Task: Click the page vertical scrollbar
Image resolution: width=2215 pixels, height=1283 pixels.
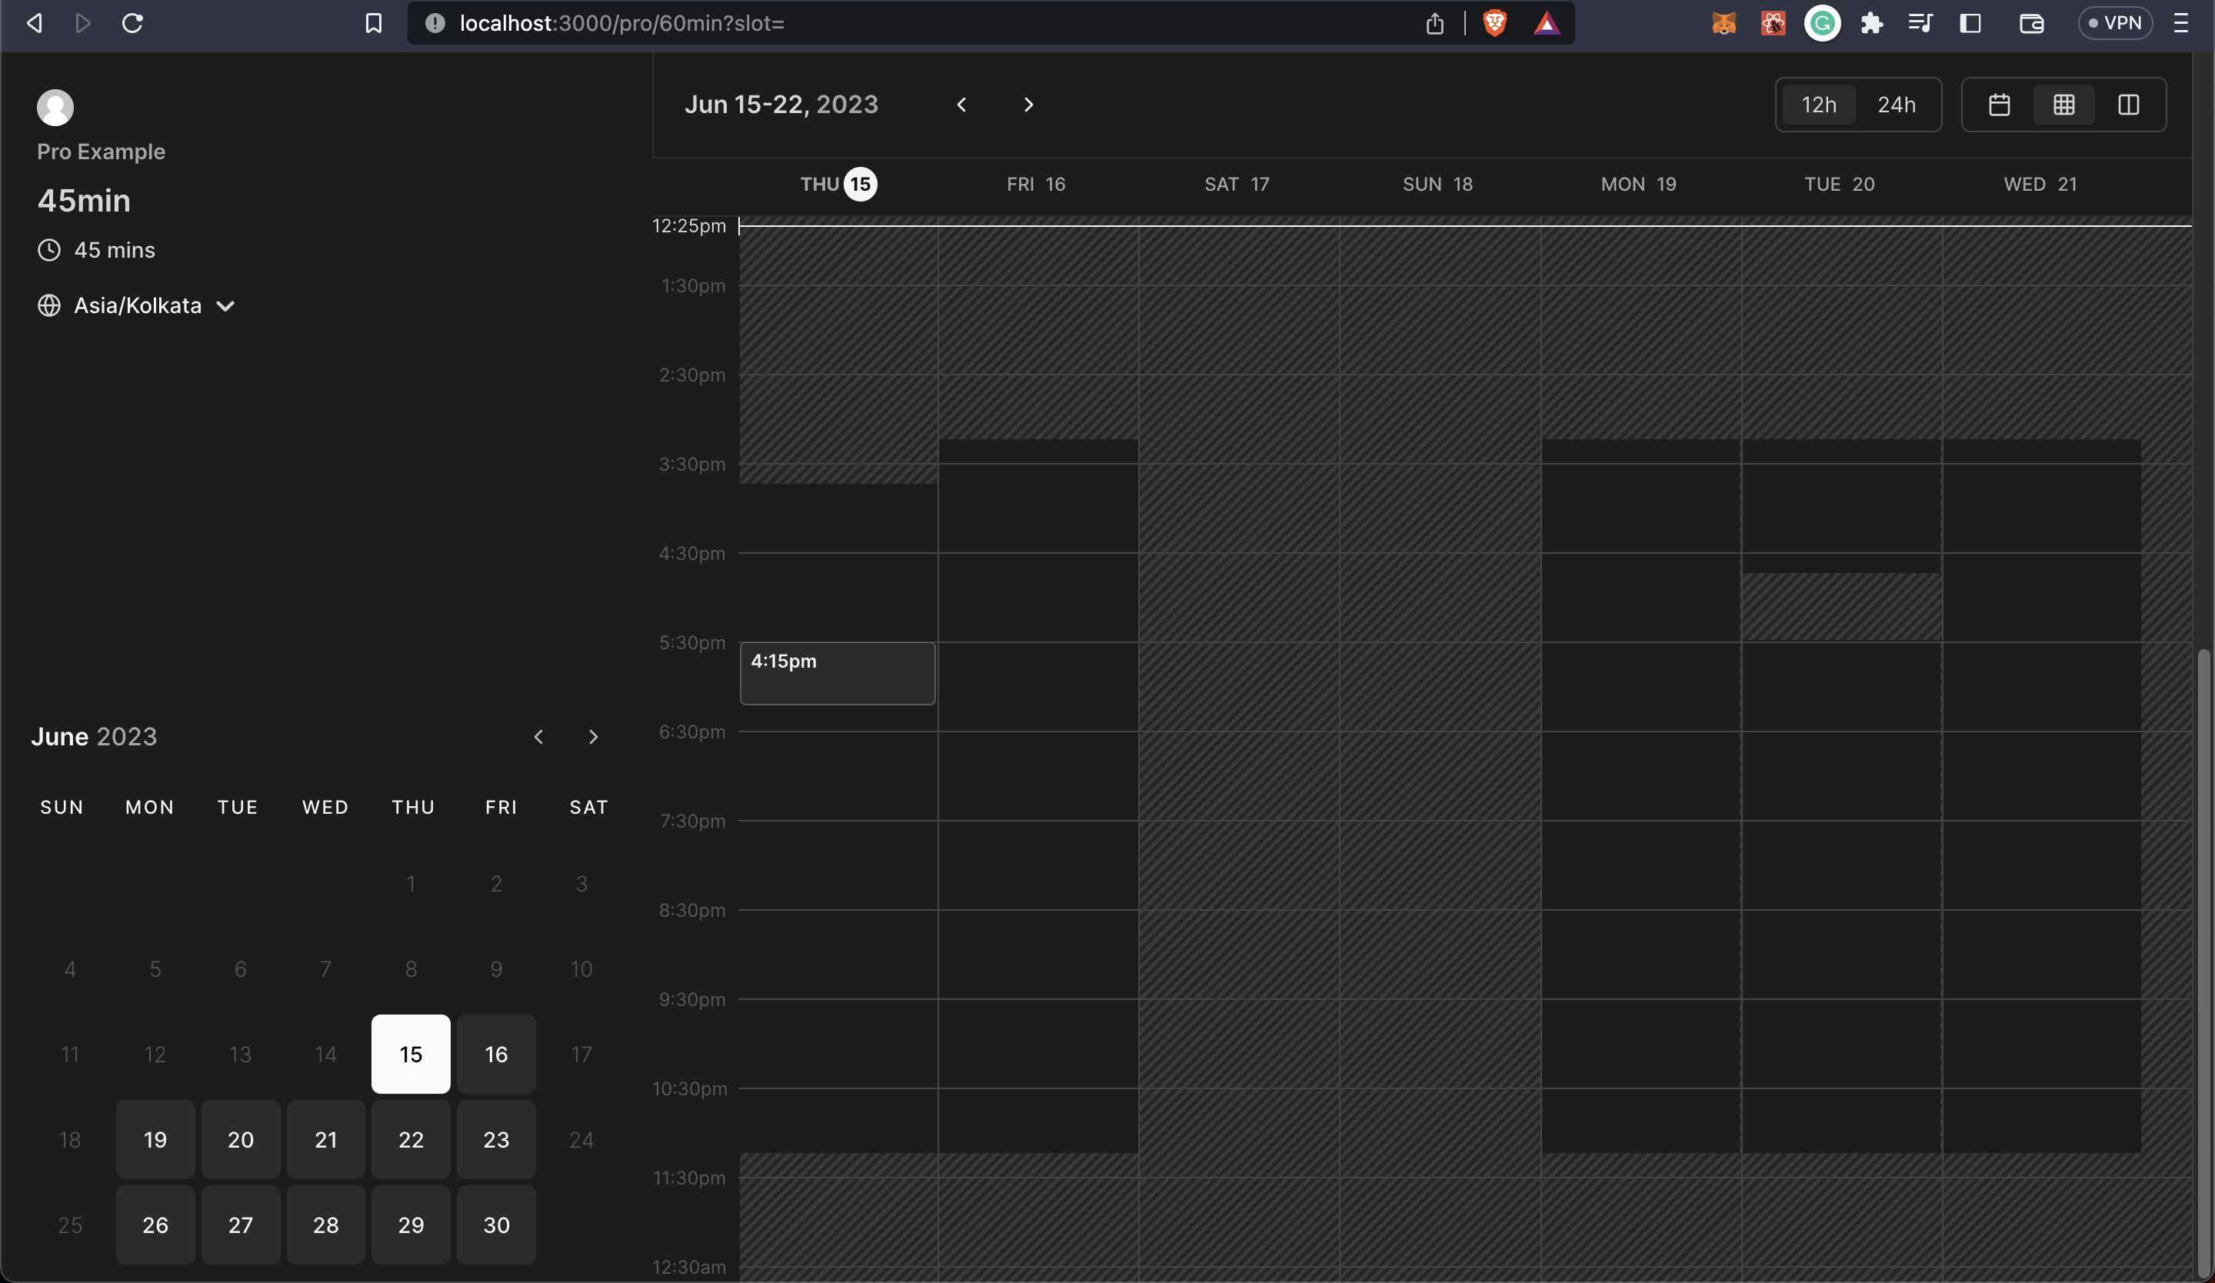Action: pyautogui.click(x=2203, y=962)
